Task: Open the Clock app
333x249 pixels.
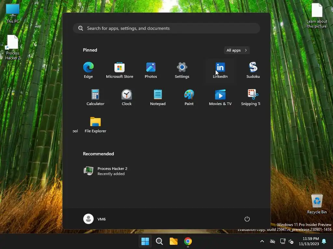Action: point(127,98)
